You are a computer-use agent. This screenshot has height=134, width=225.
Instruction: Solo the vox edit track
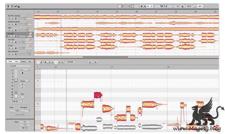(13, 36)
